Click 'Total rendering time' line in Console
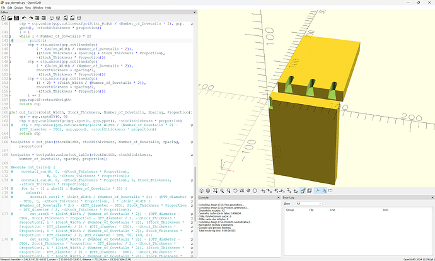This screenshot has width=435, height=261. coord(217,231)
